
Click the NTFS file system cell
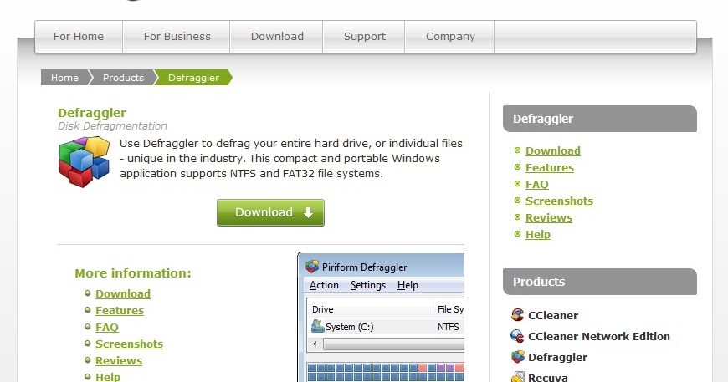click(448, 327)
